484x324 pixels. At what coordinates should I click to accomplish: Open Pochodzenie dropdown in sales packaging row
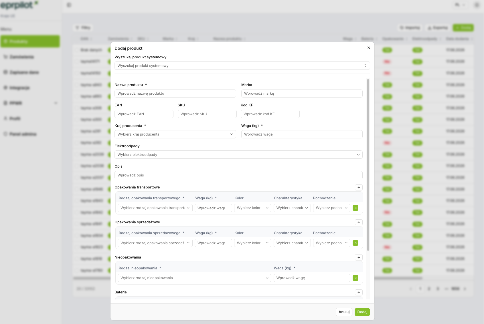[x=331, y=243]
